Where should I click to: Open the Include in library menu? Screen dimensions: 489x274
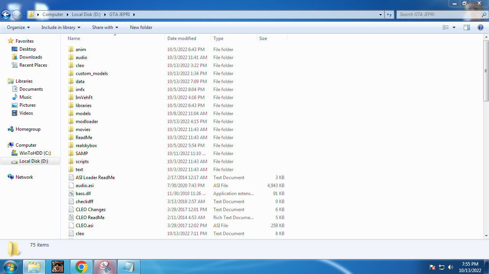[x=61, y=27]
